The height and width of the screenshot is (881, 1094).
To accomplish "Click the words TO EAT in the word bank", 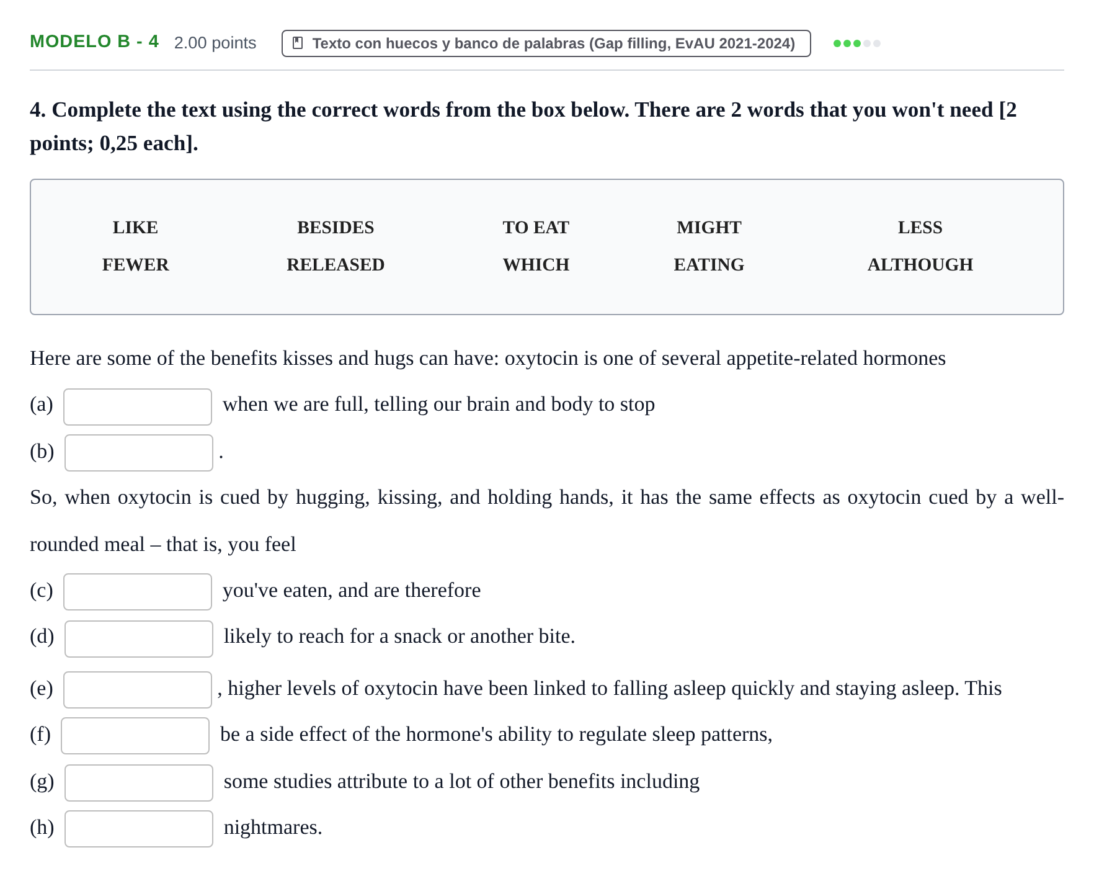I will [x=536, y=228].
